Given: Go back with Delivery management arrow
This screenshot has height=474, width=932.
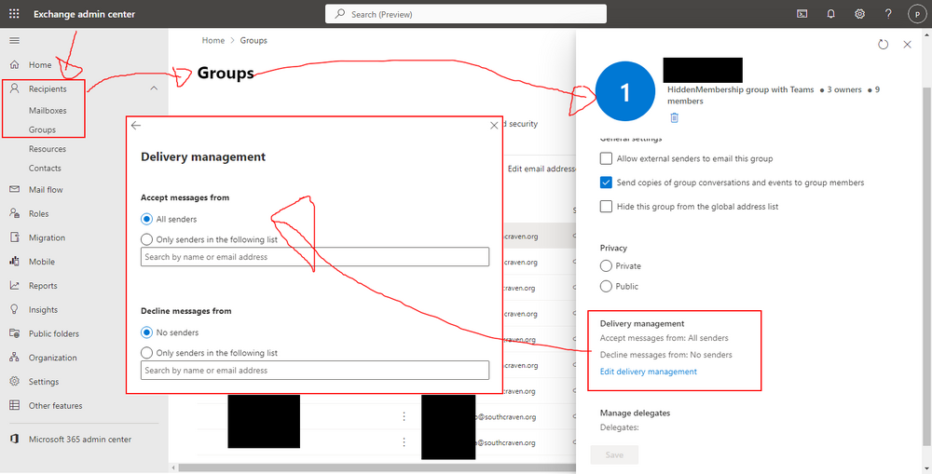Looking at the screenshot, I should click(136, 126).
